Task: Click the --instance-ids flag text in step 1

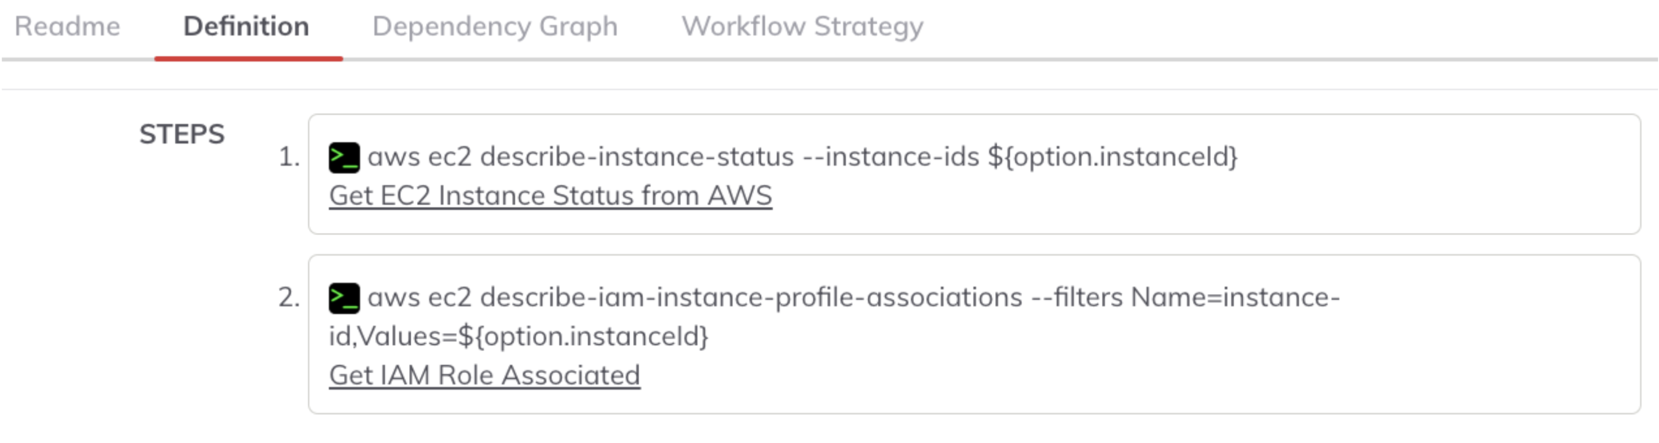Action: 891,157
